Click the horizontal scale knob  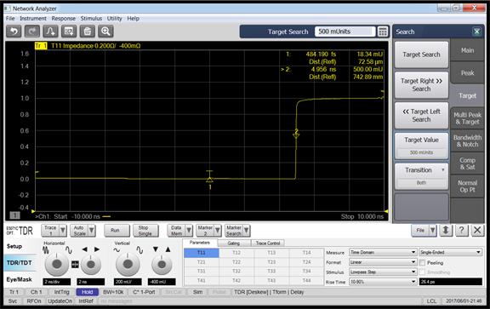[x=56, y=264]
